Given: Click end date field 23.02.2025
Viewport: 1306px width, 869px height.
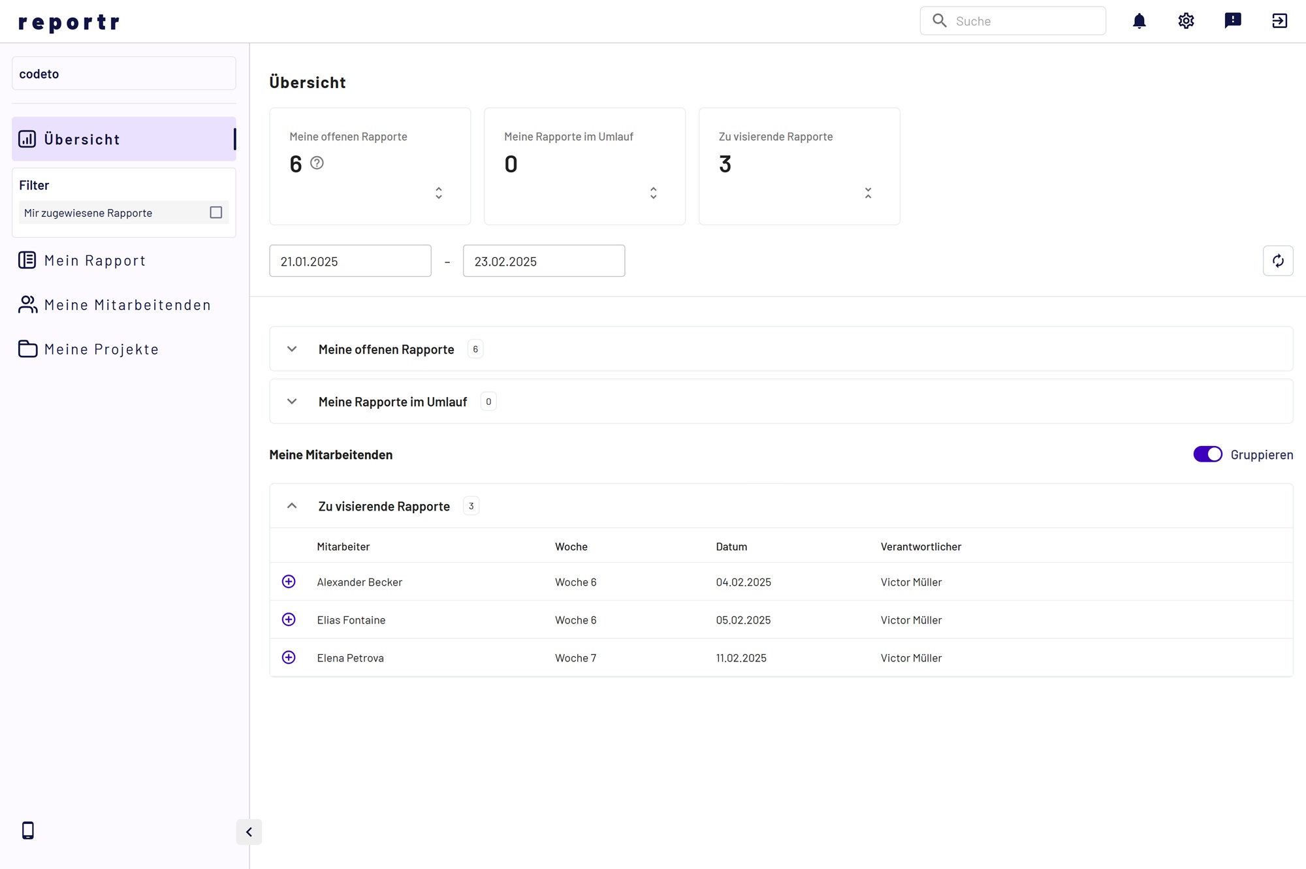Looking at the screenshot, I should 544,261.
